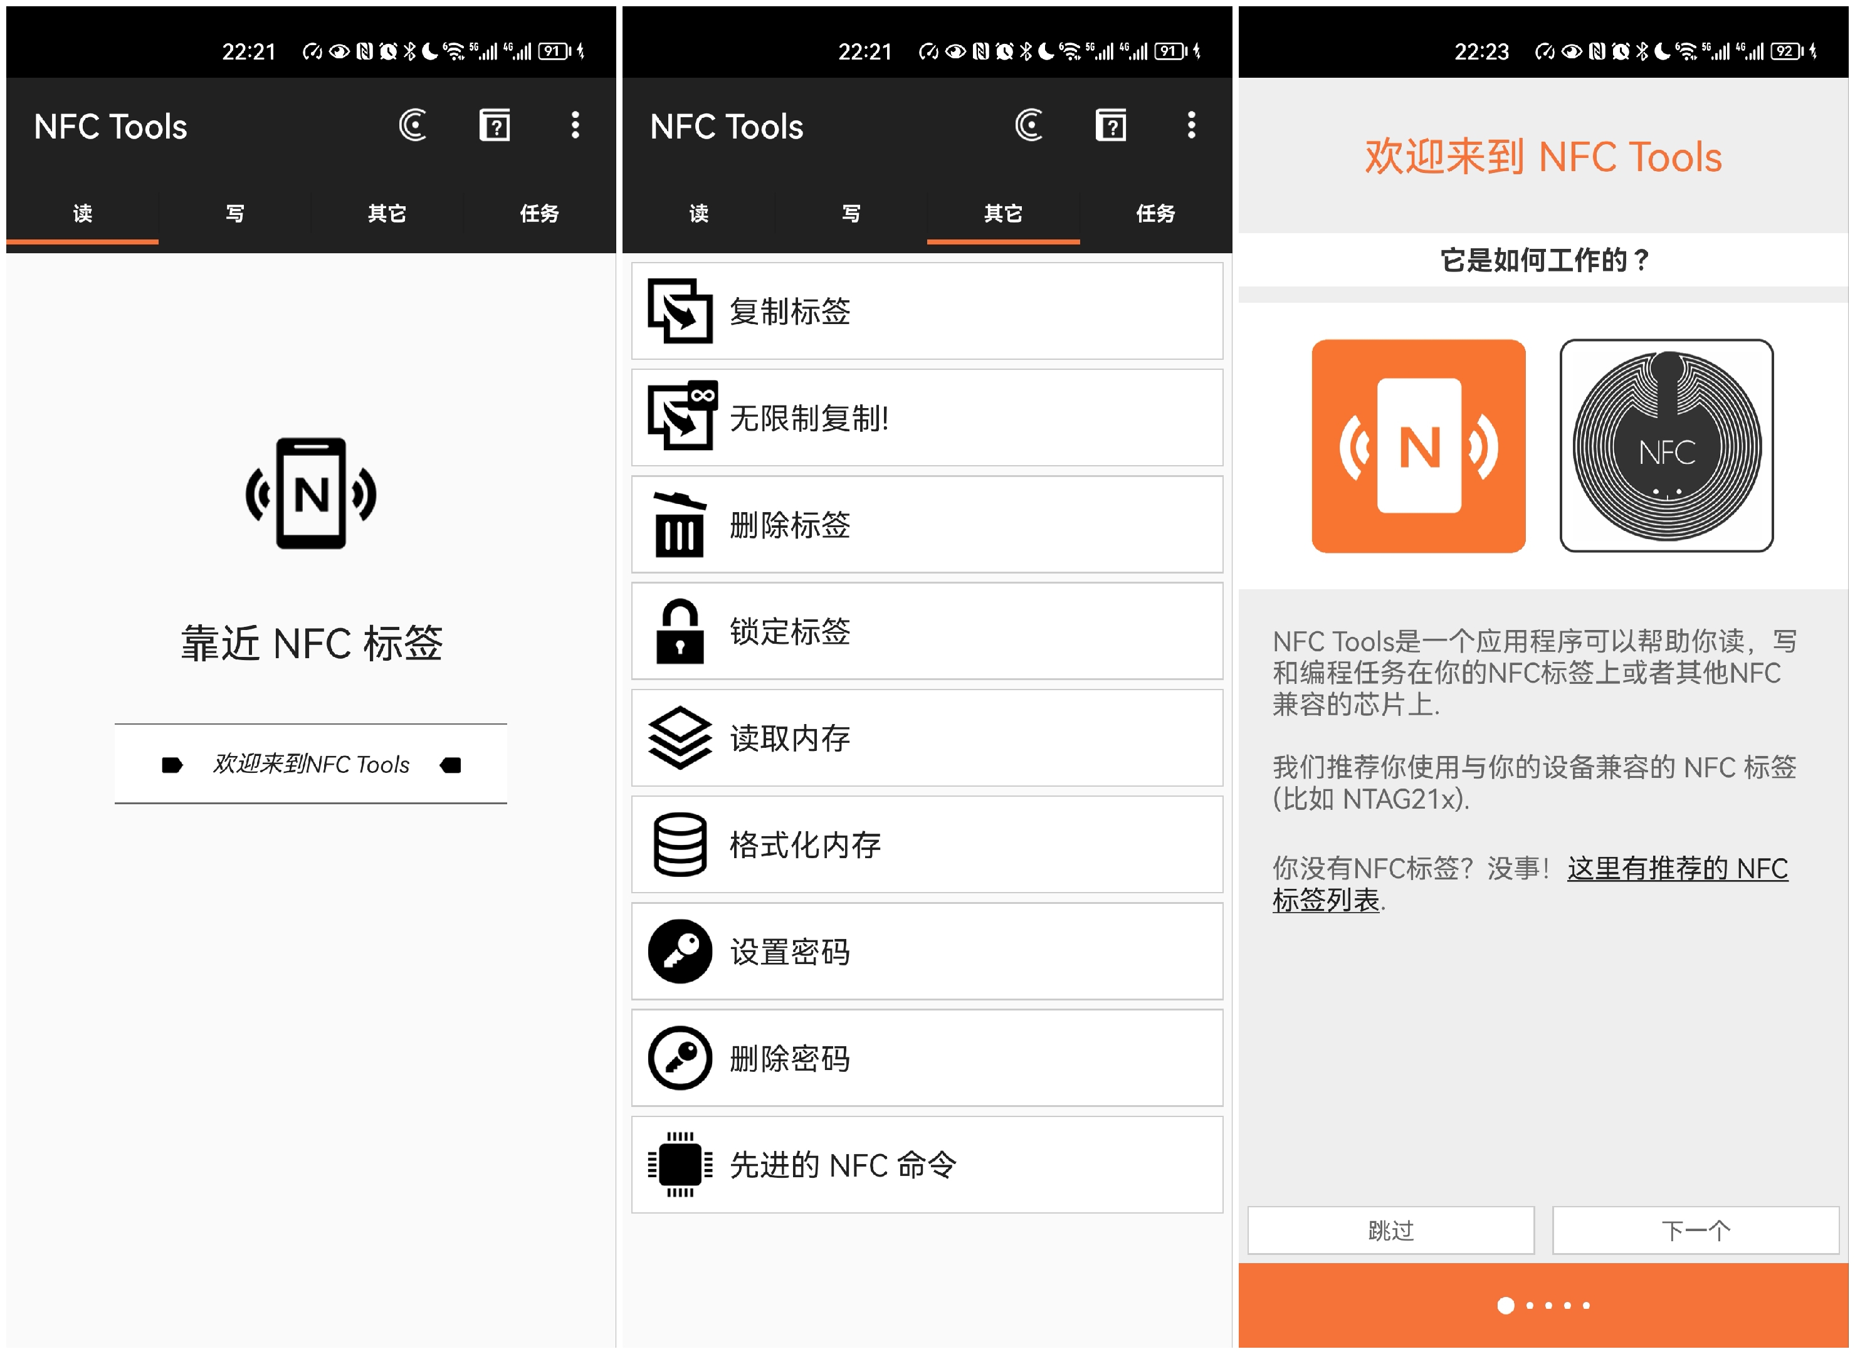Tap the left tag icon in the welcome banner
The width and height of the screenshot is (1855, 1354).
172,765
